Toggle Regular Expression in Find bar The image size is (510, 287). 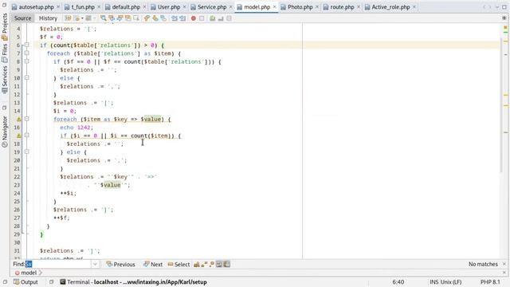tap(212, 264)
